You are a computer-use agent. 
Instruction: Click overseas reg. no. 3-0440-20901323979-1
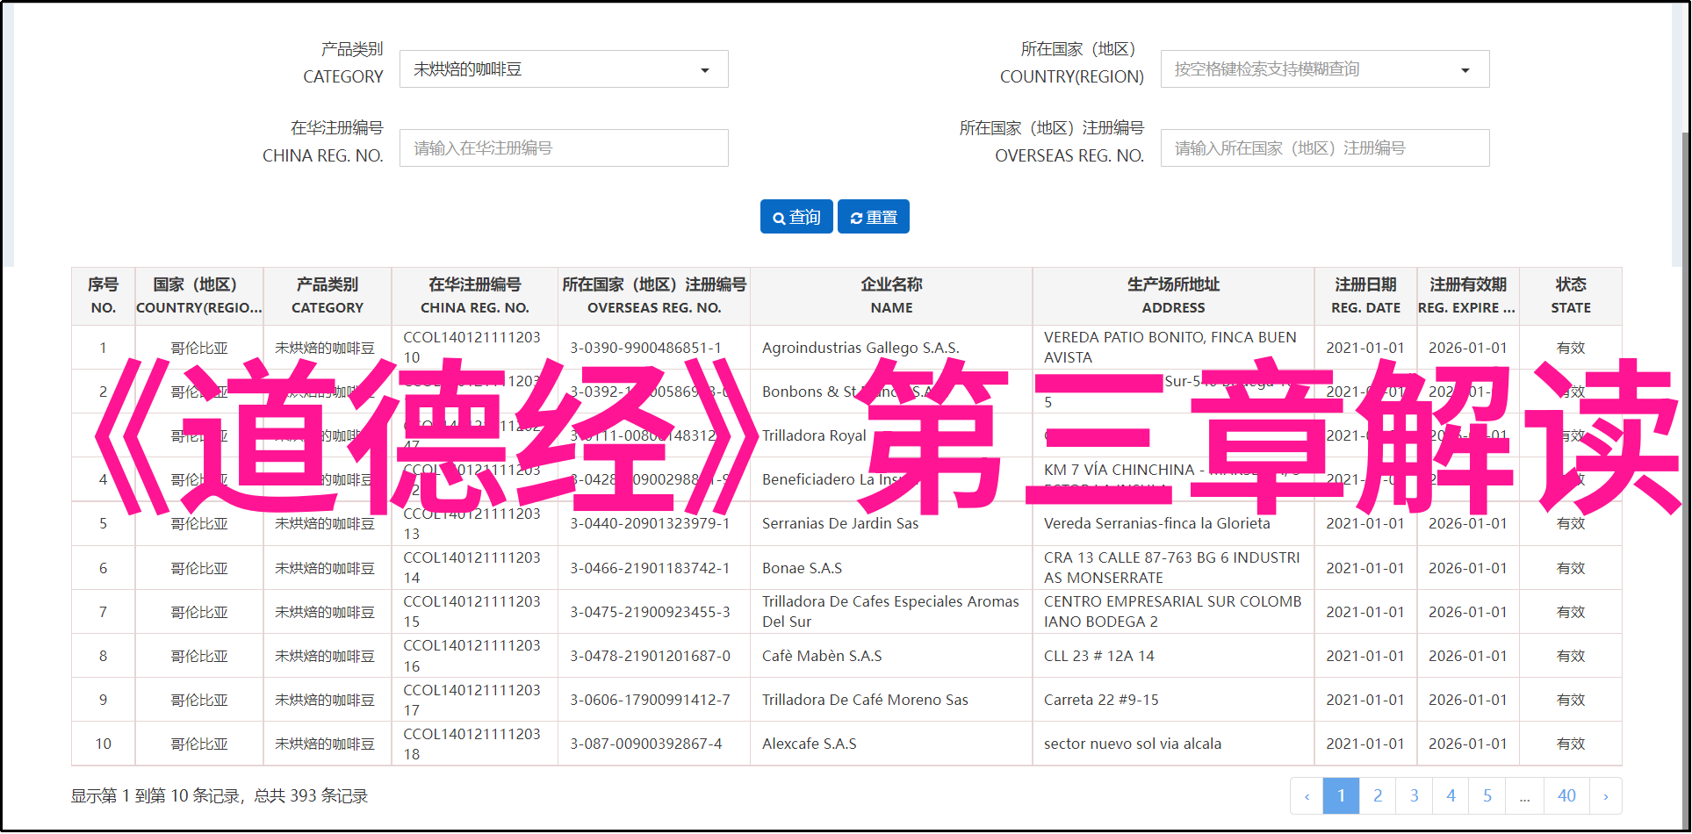pos(650,523)
